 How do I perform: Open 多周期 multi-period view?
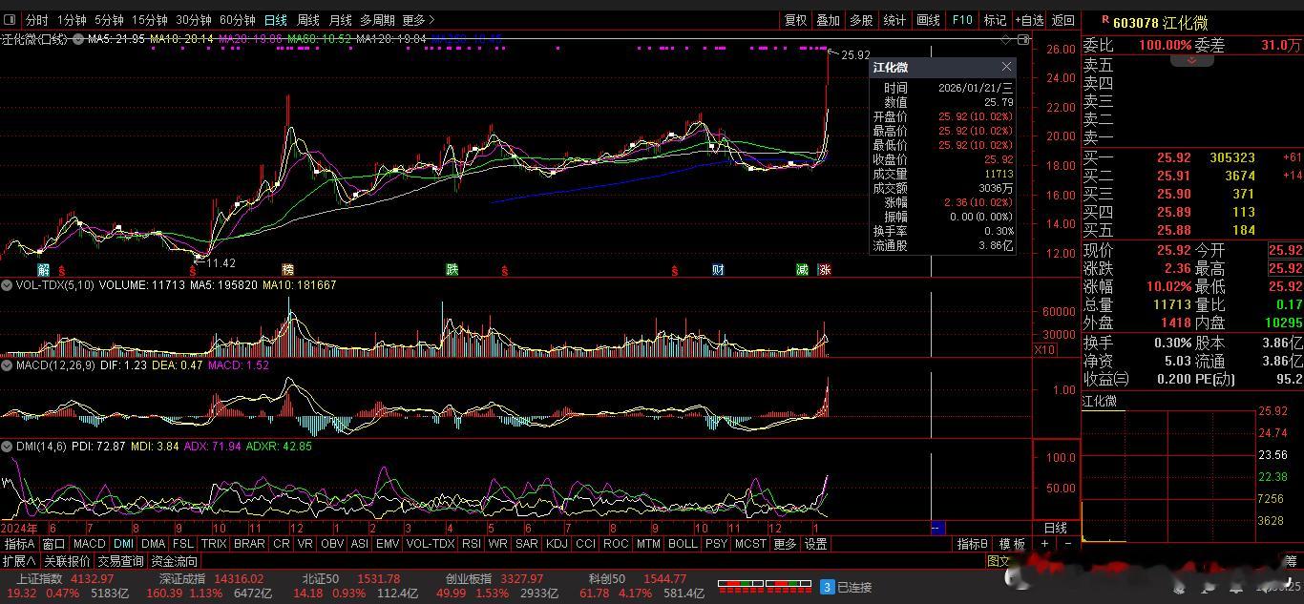click(x=378, y=20)
